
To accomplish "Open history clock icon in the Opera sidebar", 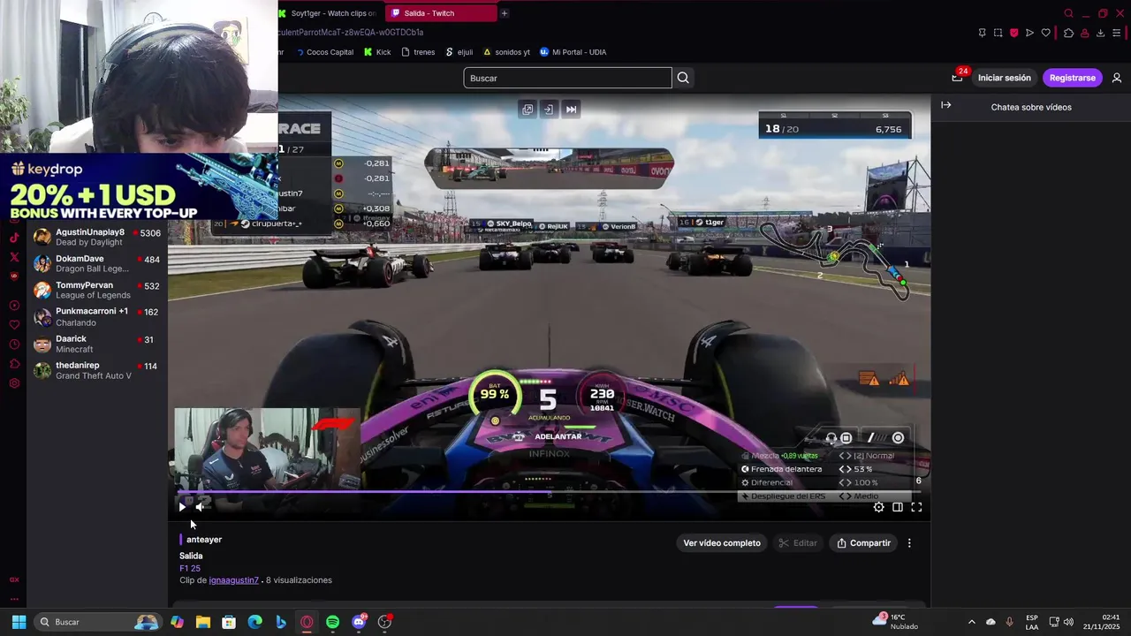I will (14, 344).
